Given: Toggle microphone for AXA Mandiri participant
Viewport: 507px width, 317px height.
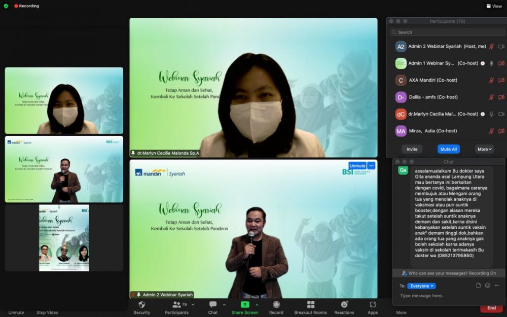Looking at the screenshot, I should [491, 80].
